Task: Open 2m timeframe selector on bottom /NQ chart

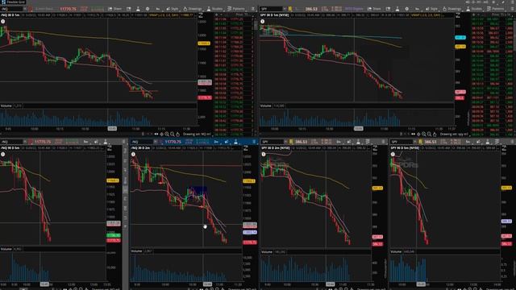Action: pos(216,142)
